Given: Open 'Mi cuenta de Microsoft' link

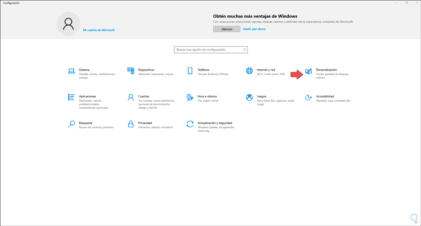Looking at the screenshot, I should (99, 30).
